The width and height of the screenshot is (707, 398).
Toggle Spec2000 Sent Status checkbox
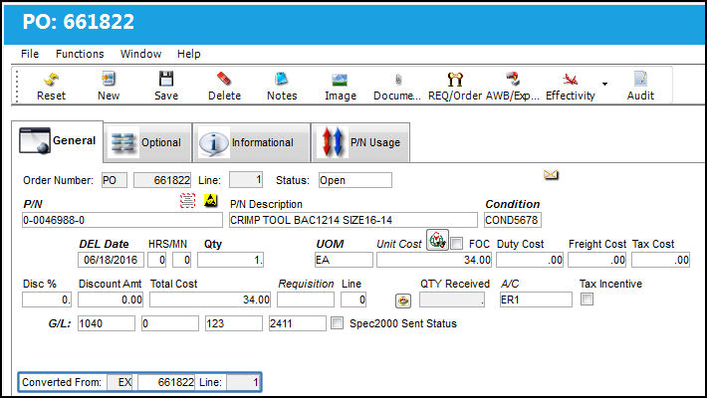pos(337,322)
